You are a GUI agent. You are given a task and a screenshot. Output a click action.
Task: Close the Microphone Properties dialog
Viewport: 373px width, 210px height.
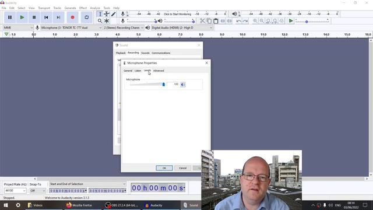click(206, 63)
